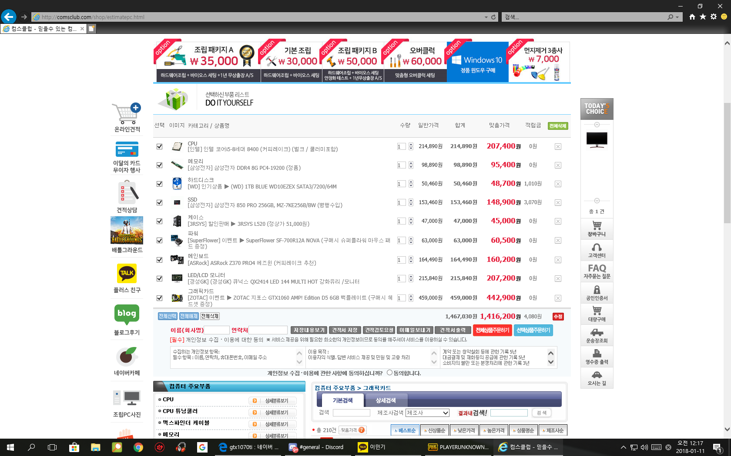Image resolution: width=731 pixels, height=456 pixels.
Task: Open browser settings gear icon
Action: click(x=714, y=17)
